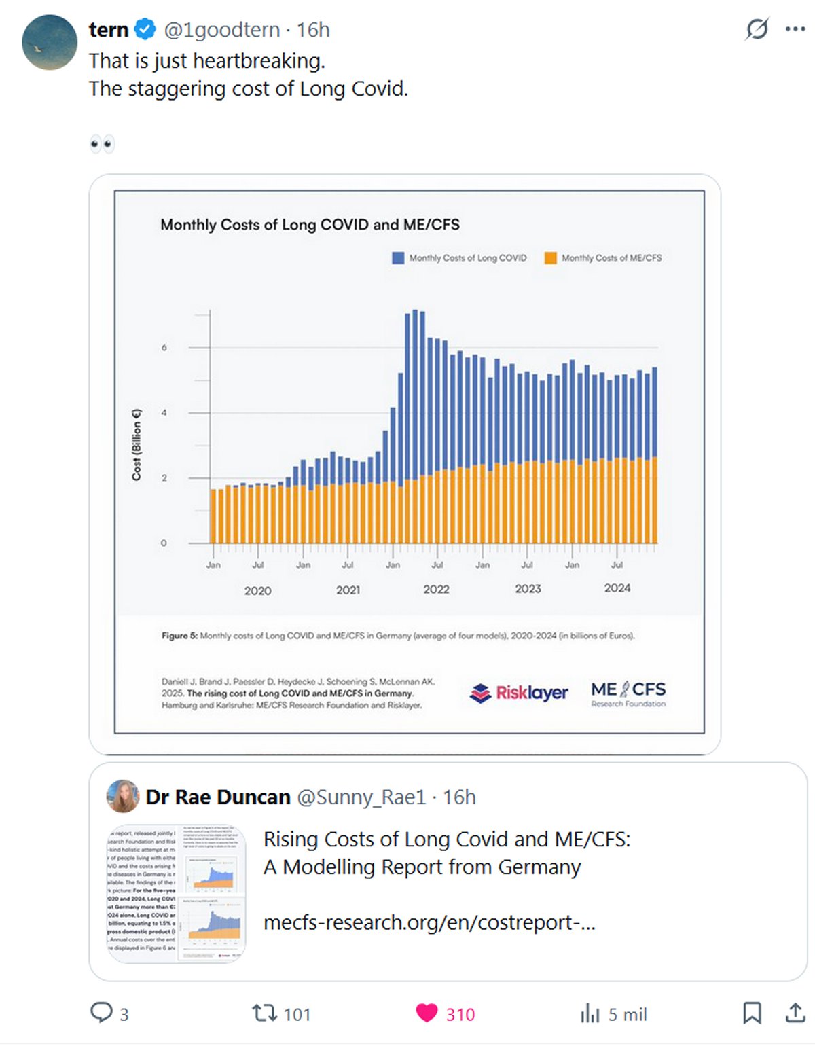Open the three-dot more options menu
This screenshot has width=815, height=1046.
tap(795, 29)
